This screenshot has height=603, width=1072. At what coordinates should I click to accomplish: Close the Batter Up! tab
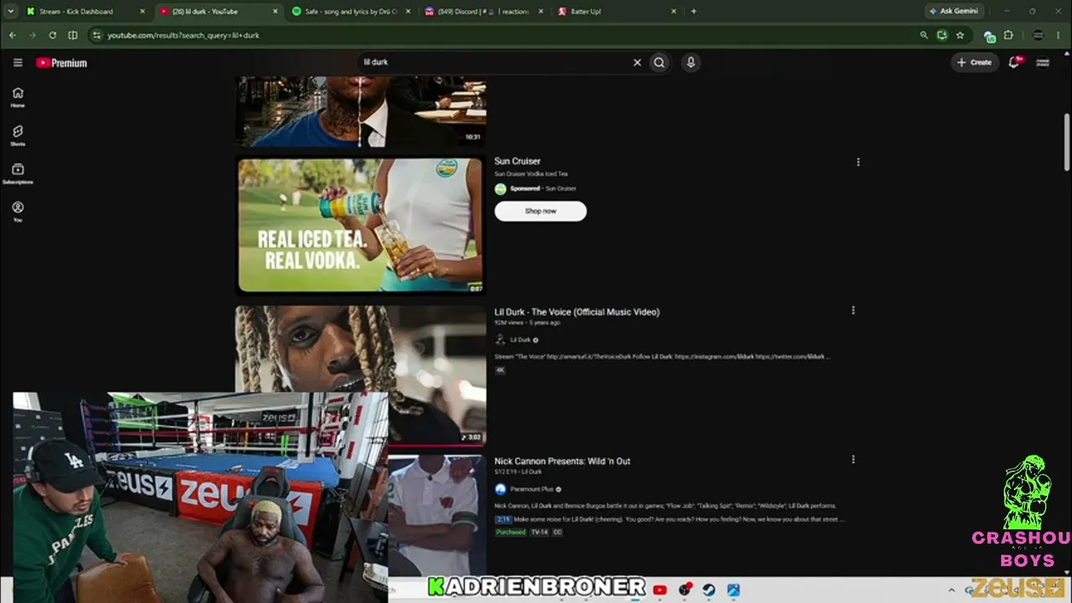click(x=673, y=12)
